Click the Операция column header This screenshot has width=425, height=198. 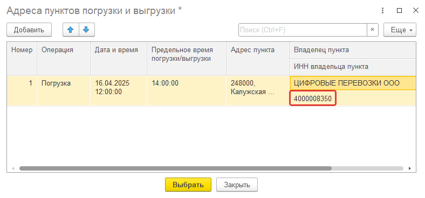tap(64, 58)
